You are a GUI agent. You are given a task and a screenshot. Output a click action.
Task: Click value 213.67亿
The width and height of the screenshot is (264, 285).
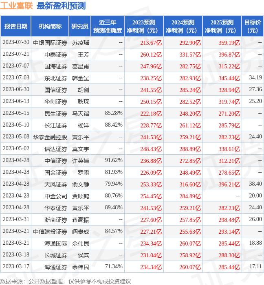(x=151, y=43)
